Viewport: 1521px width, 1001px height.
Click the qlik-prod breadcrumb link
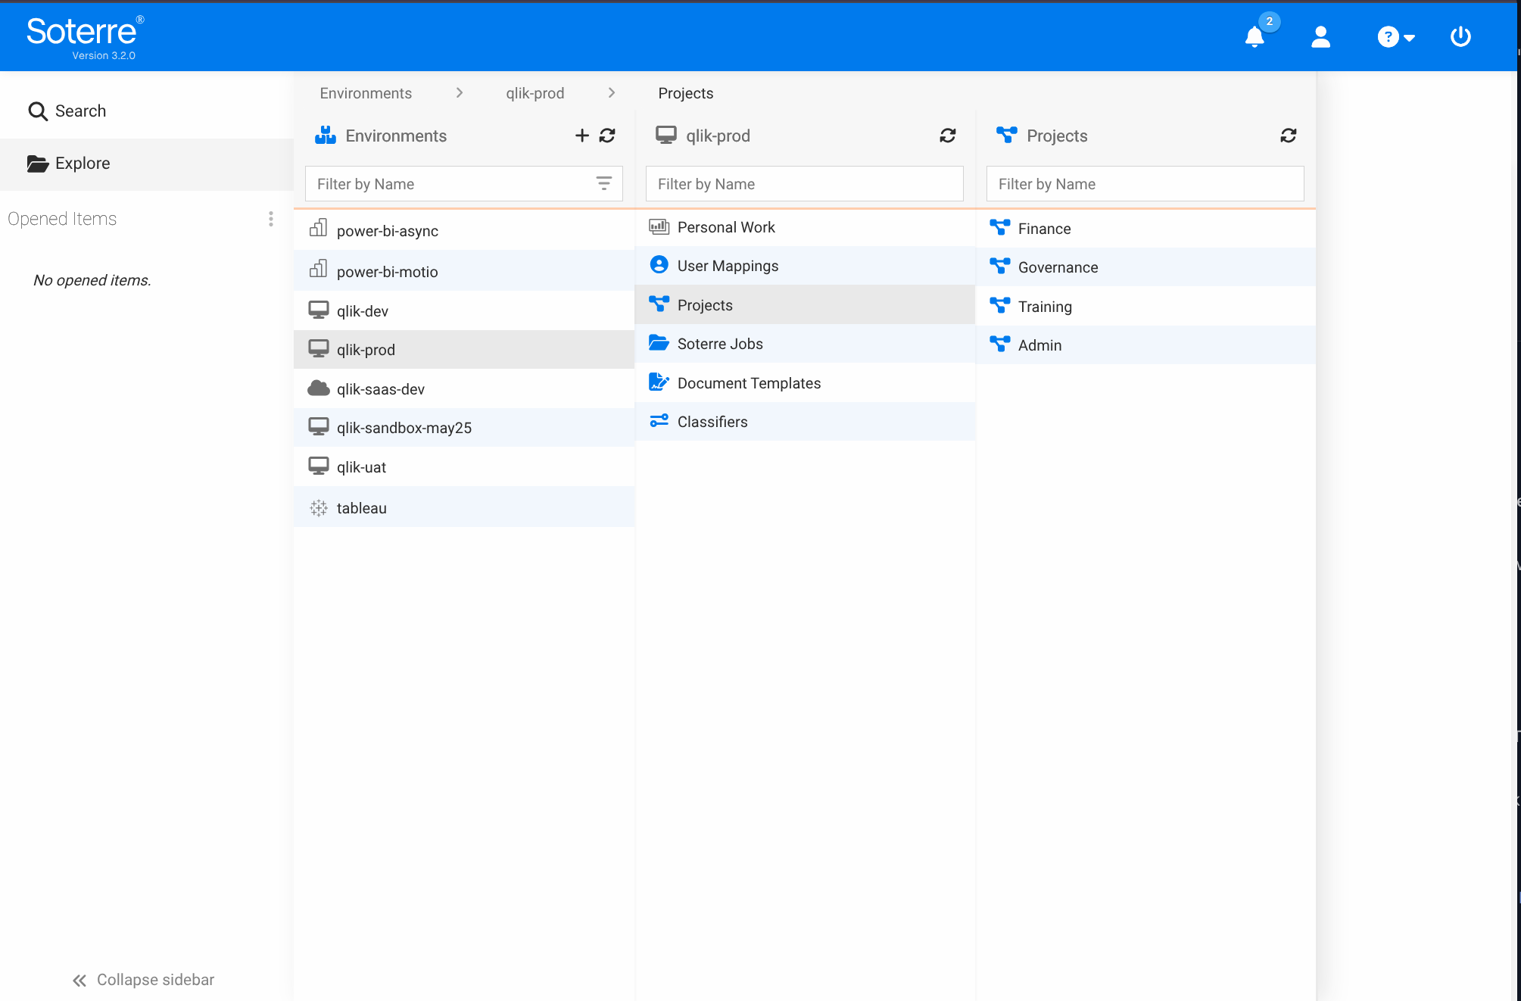(x=535, y=93)
